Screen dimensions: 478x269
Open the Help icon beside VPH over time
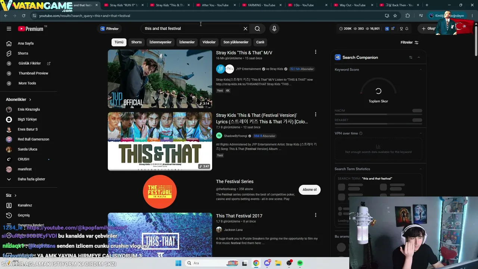click(361, 133)
